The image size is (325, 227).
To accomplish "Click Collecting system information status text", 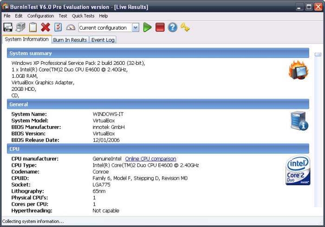I will (33, 221).
